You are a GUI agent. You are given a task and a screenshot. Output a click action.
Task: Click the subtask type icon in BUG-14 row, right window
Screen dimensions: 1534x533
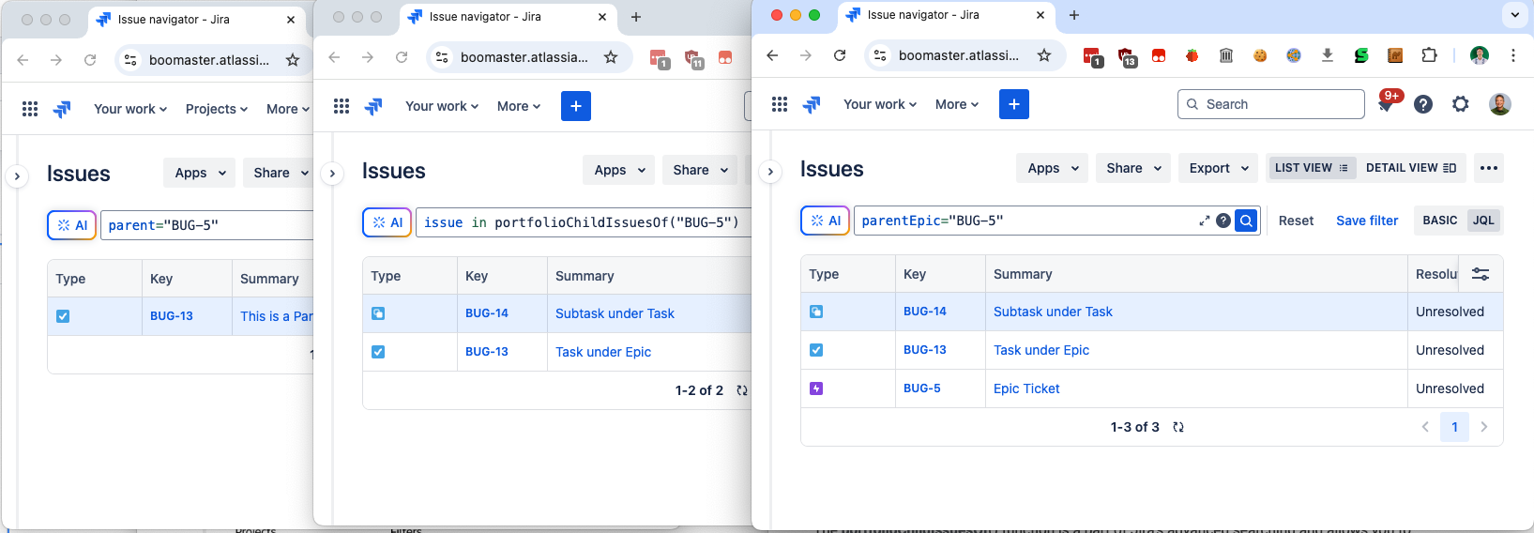pos(816,312)
